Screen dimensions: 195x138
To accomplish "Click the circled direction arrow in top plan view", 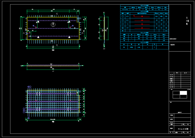I will 53,24.
